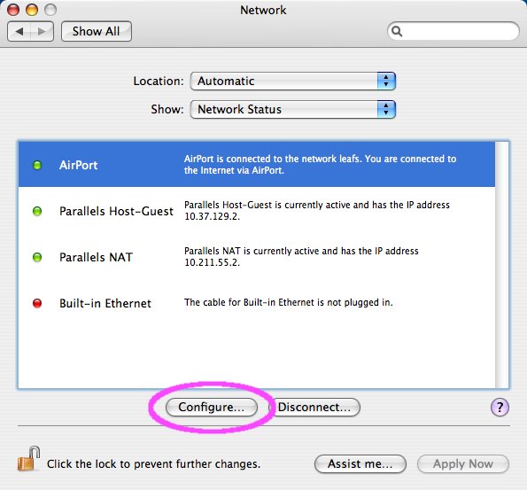Viewport: 527px width, 490px height.
Task: Click the Disconnect... button
Action: tap(314, 408)
